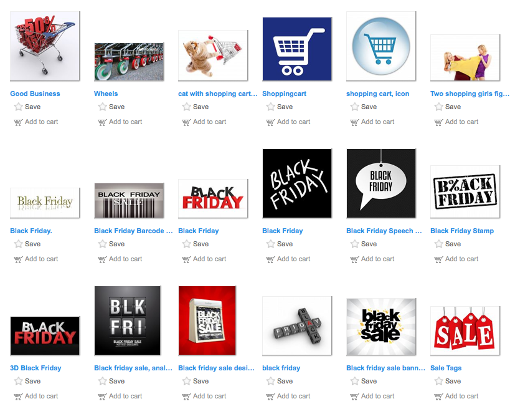Viewport: 510px width, 409px height.
Task: Open the black friday crossword blocks thumbnail
Action: pos(297,325)
